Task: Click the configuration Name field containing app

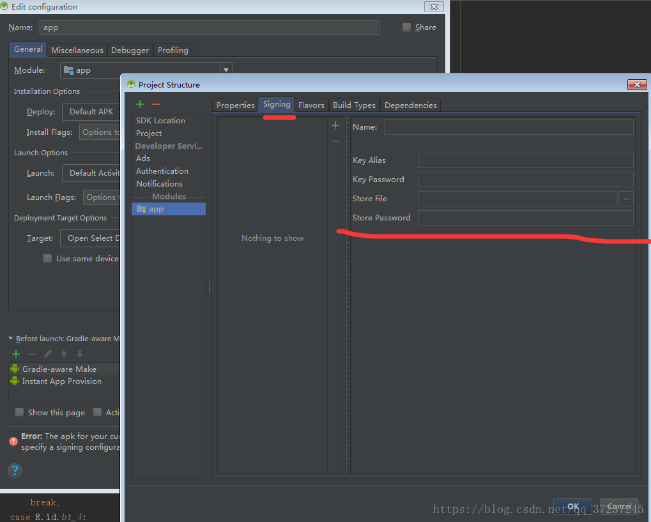Action: pos(210,27)
